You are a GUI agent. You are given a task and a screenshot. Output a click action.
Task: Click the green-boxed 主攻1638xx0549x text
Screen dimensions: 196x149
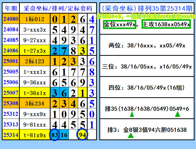(166, 24)
